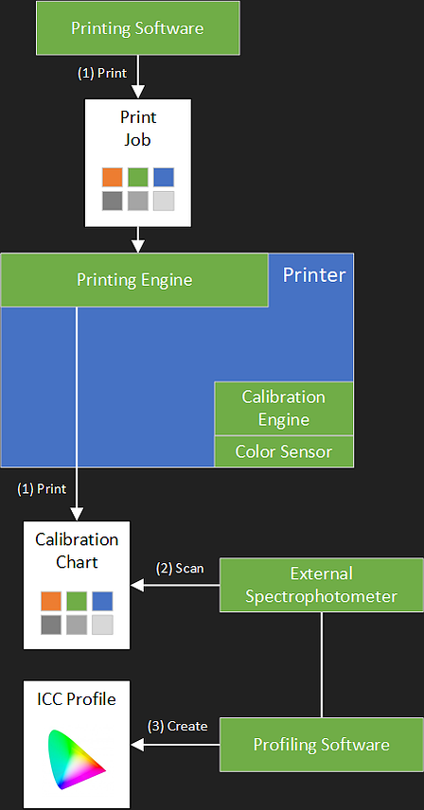Click the orange swatch in Print Job
This screenshot has width=424, height=810.
click(112, 177)
